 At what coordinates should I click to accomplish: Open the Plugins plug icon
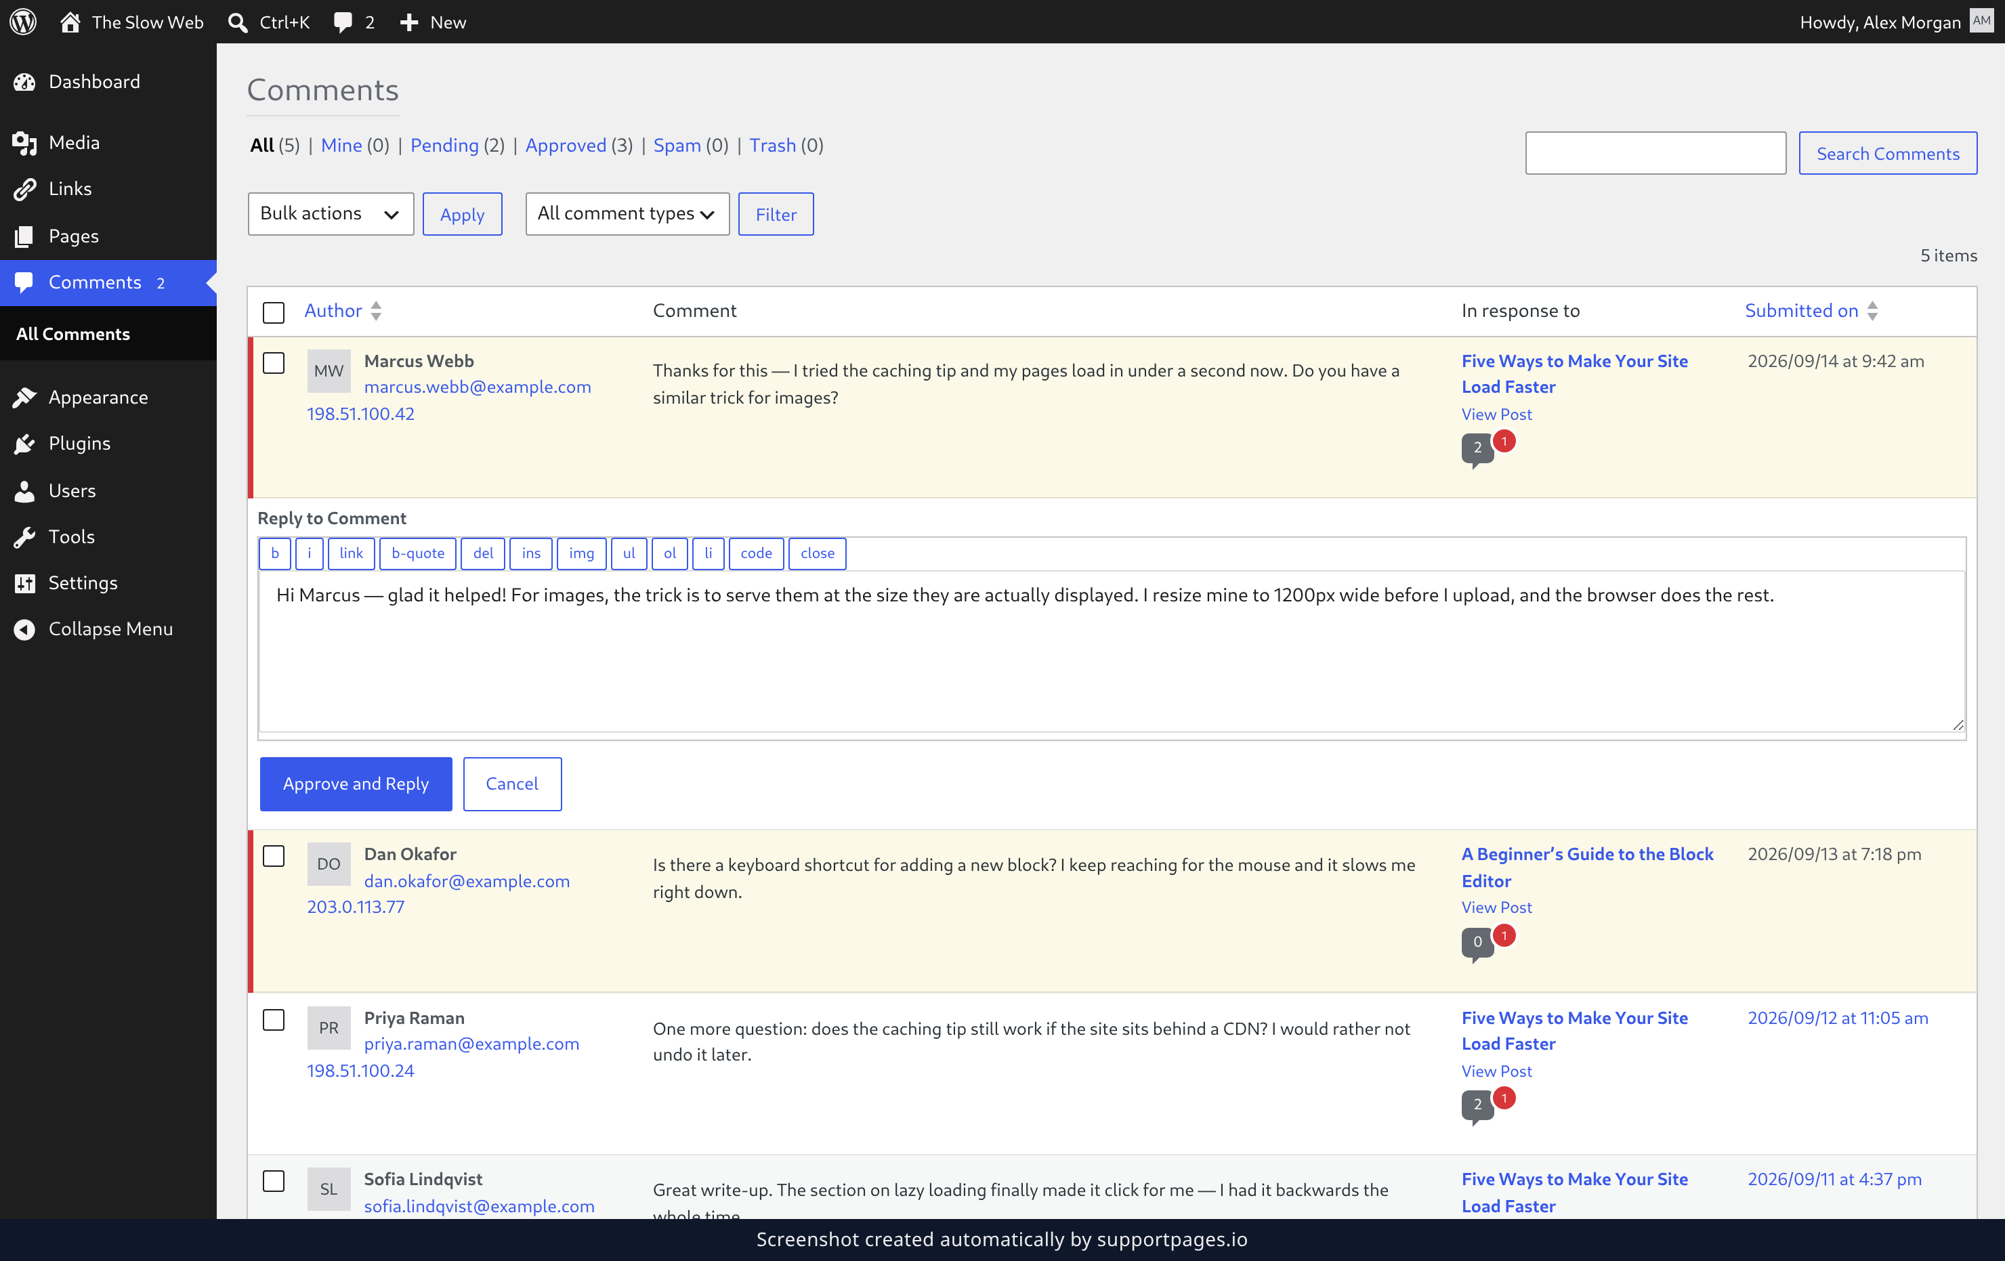(25, 444)
